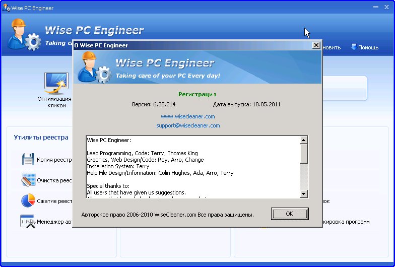Click the OK button in About dialog

pyautogui.click(x=290, y=214)
